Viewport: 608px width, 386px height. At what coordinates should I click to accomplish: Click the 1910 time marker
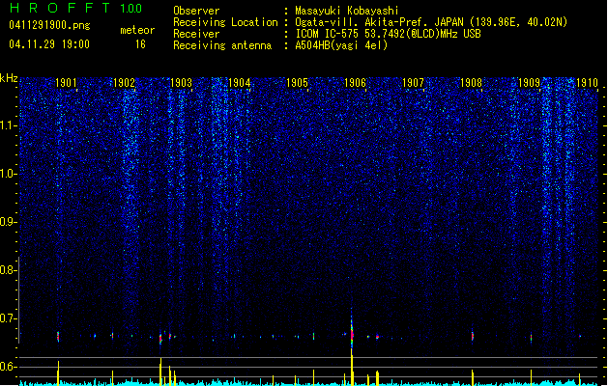pyautogui.click(x=587, y=83)
